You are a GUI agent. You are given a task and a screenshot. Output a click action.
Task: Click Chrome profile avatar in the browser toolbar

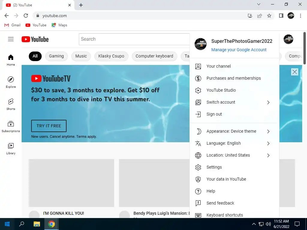[x=291, y=16]
